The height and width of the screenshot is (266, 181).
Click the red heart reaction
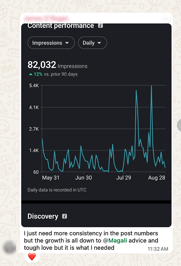(32, 257)
